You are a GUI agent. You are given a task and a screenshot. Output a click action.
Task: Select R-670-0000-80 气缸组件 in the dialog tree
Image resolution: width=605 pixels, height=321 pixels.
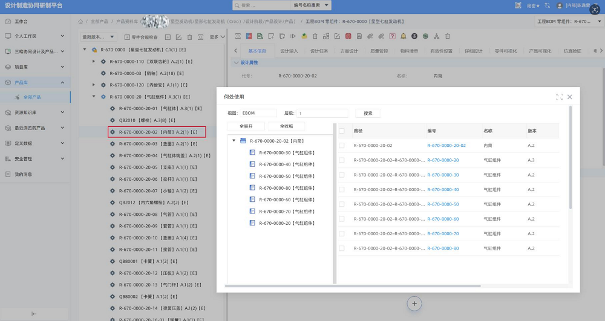point(287,188)
